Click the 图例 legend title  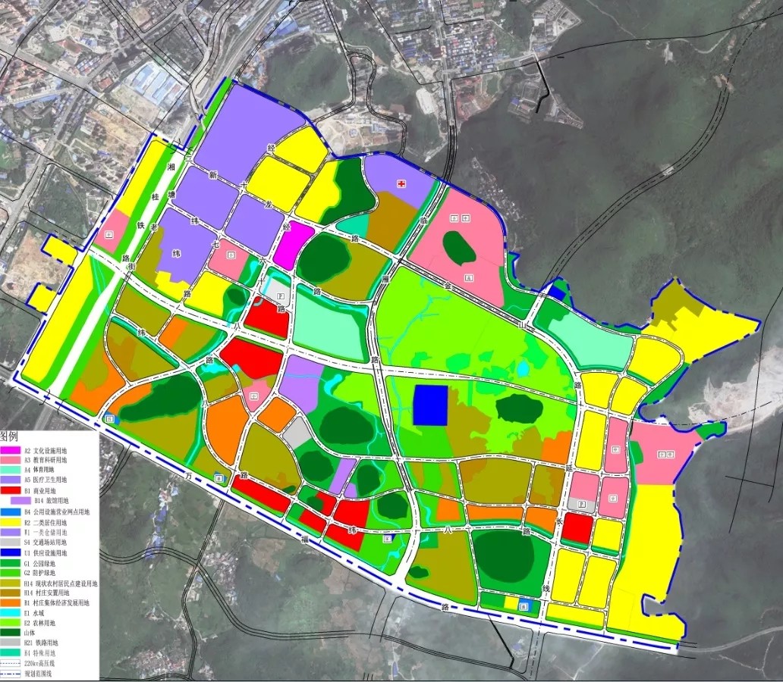tap(9, 437)
